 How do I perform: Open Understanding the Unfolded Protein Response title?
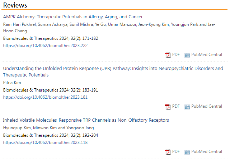tap(113, 71)
